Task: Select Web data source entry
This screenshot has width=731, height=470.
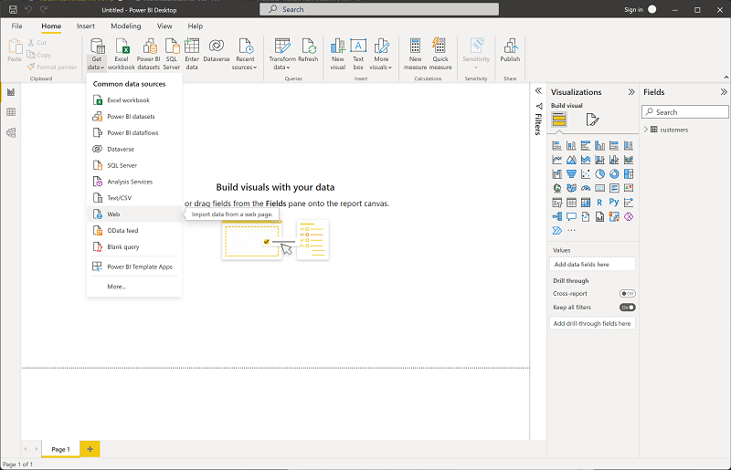Action: pyautogui.click(x=134, y=214)
